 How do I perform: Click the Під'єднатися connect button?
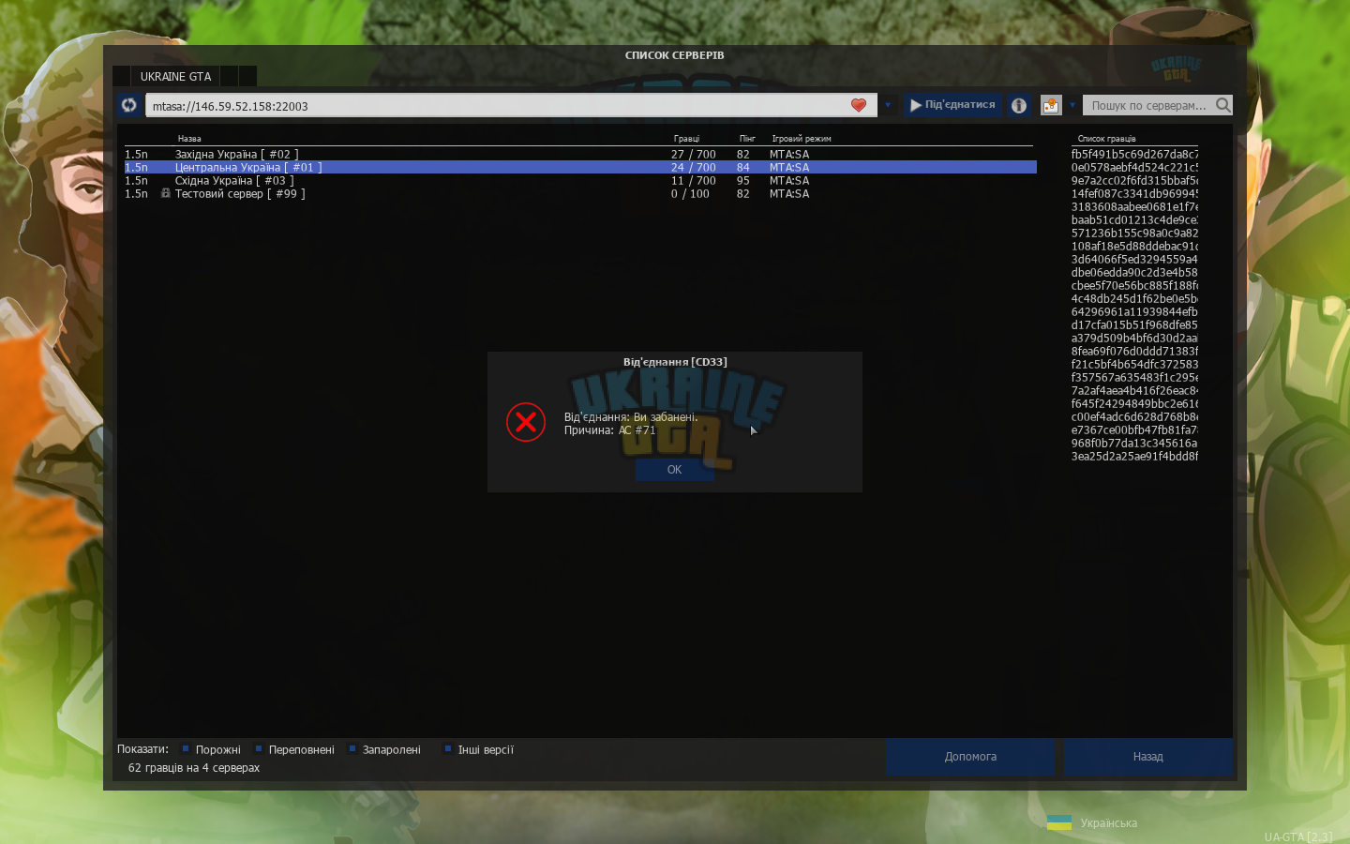pos(952,105)
